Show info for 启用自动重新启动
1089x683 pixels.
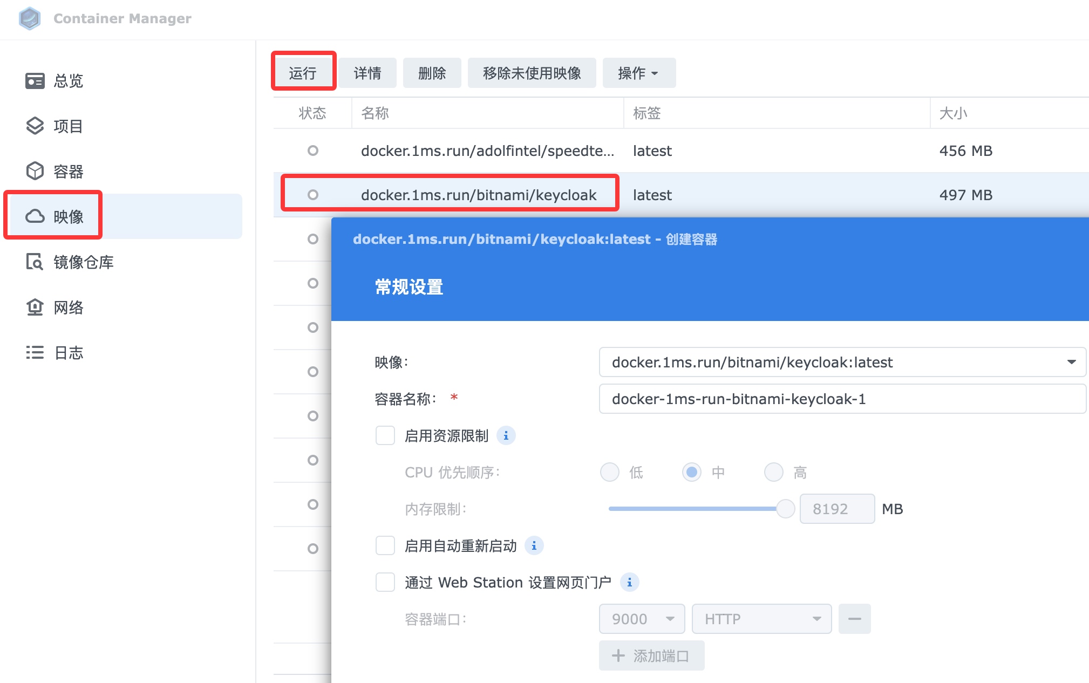(534, 545)
